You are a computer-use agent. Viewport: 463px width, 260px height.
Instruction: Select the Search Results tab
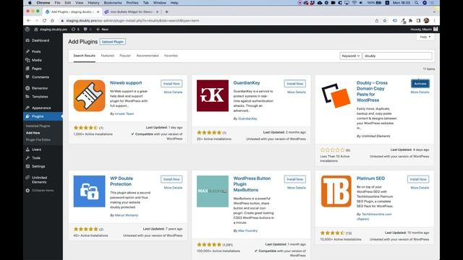click(84, 56)
